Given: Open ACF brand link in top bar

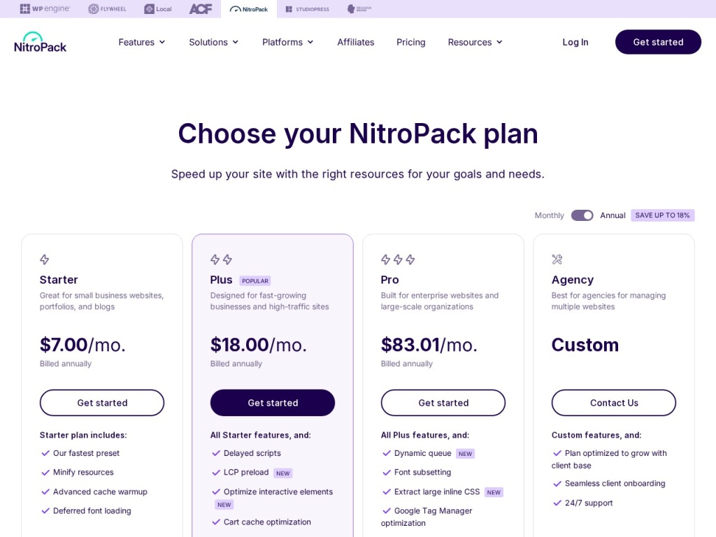Looking at the screenshot, I should (201, 8).
